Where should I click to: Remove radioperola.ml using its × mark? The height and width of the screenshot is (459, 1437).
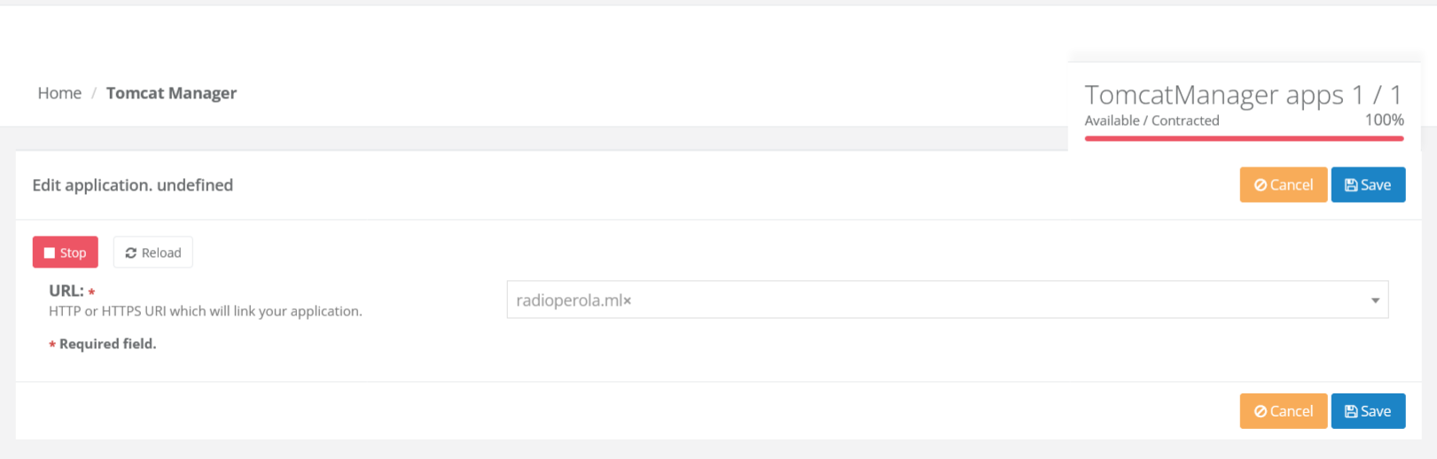pyautogui.click(x=627, y=300)
